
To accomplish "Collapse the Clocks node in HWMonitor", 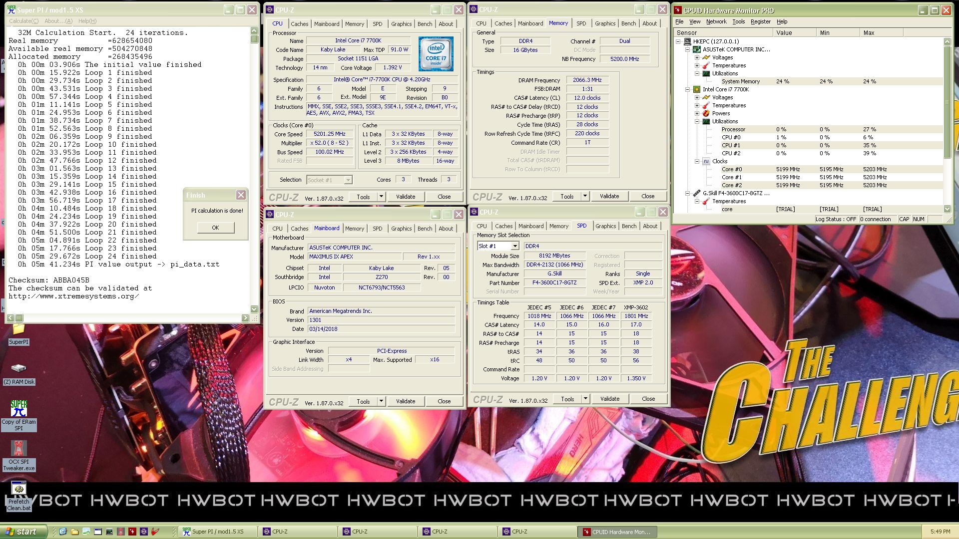I will pyautogui.click(x=697, y=161).
